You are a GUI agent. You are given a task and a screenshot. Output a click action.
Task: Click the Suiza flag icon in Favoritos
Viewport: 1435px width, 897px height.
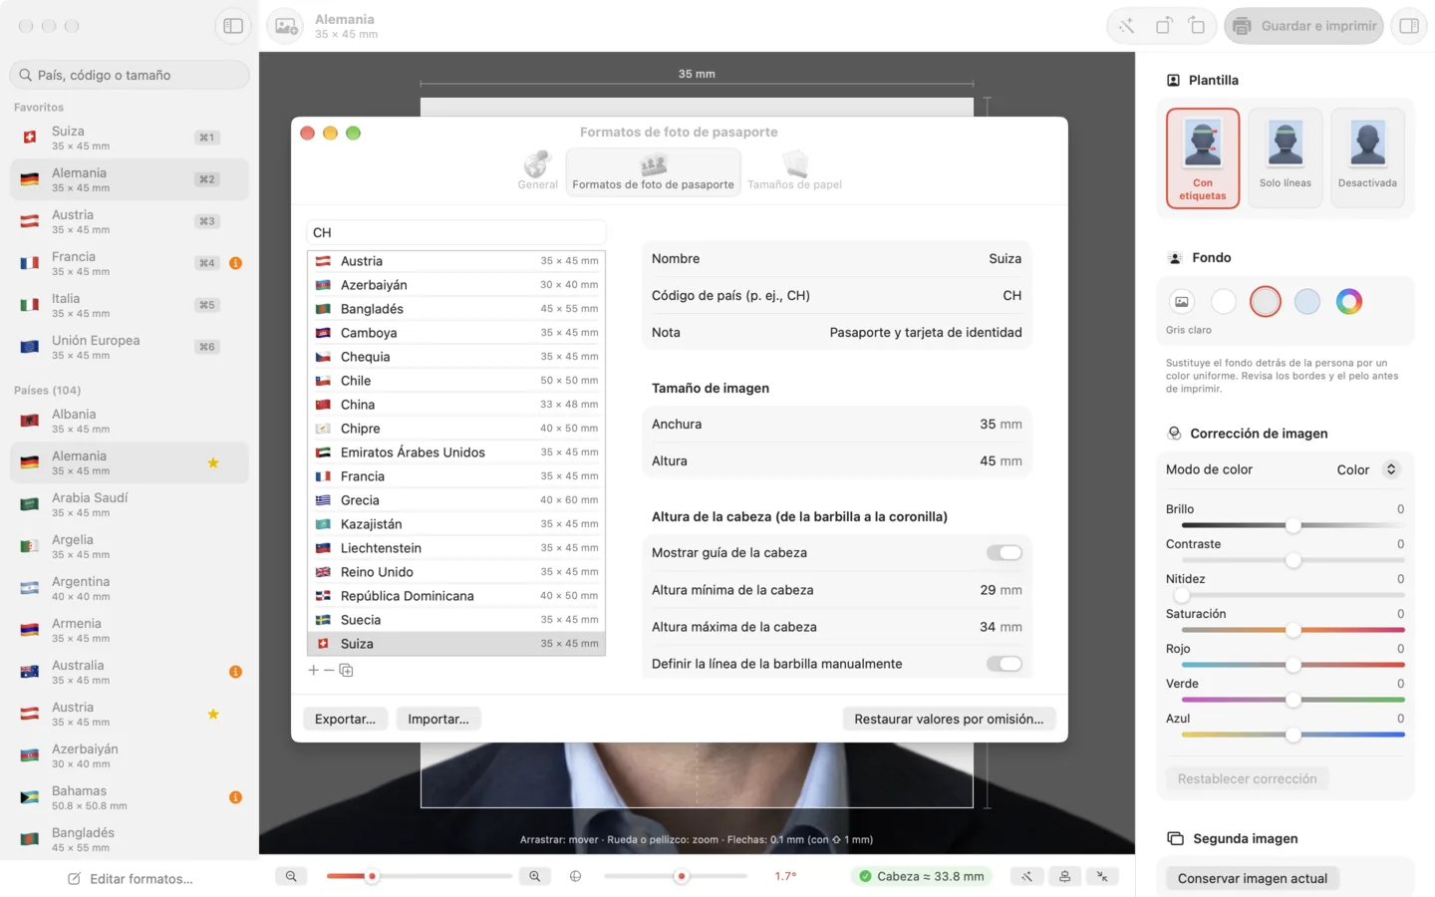click(30, 138)
